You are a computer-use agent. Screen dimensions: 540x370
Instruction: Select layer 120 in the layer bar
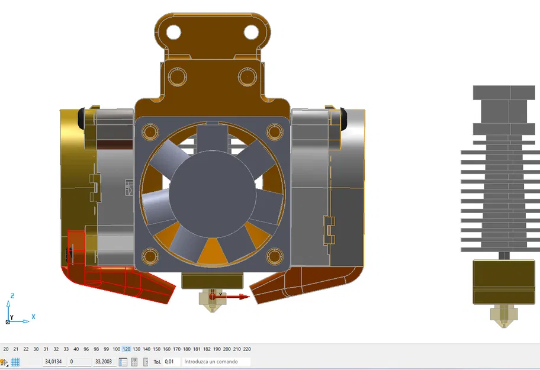coord(126,349)
